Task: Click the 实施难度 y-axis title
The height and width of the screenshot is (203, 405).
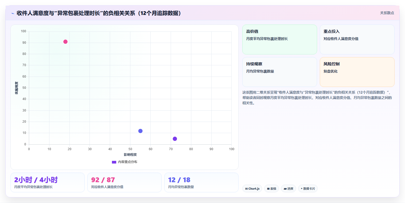Action: click(x=17, y=88)
